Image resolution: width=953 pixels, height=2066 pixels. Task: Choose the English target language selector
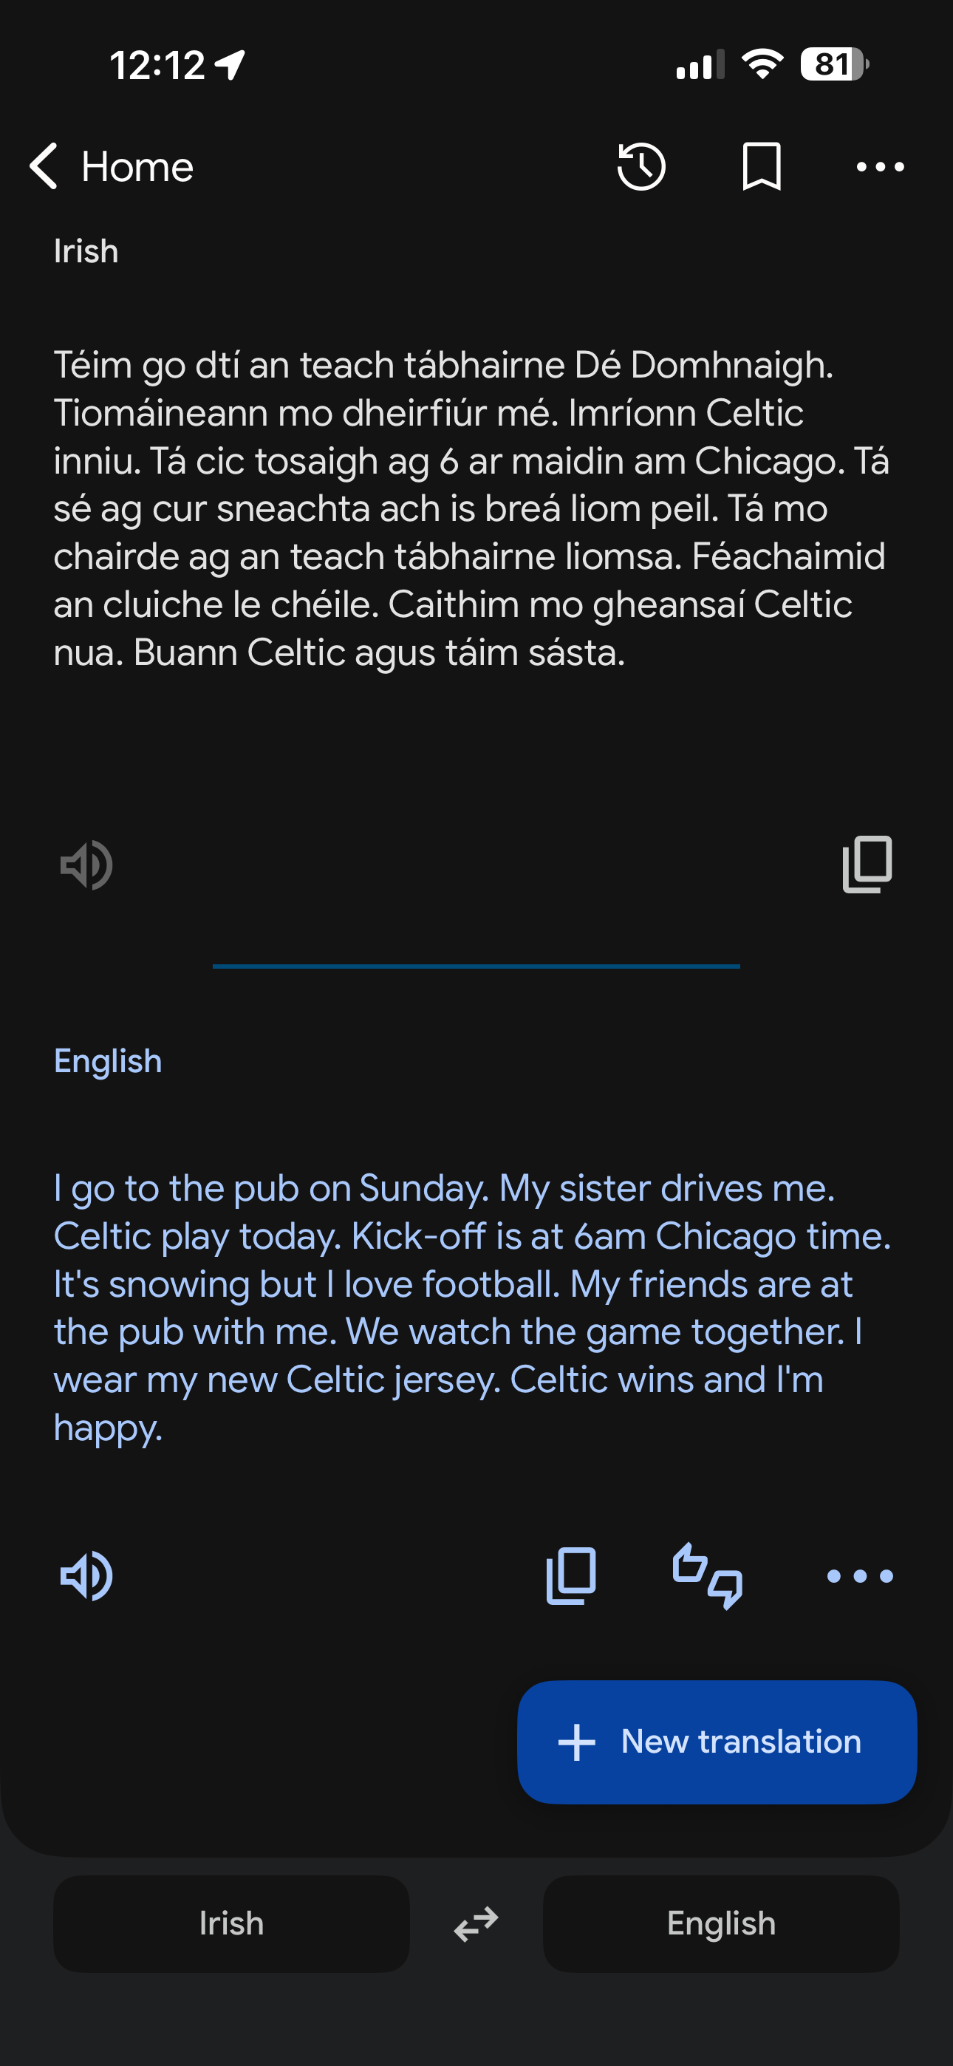coord(720,1923)
